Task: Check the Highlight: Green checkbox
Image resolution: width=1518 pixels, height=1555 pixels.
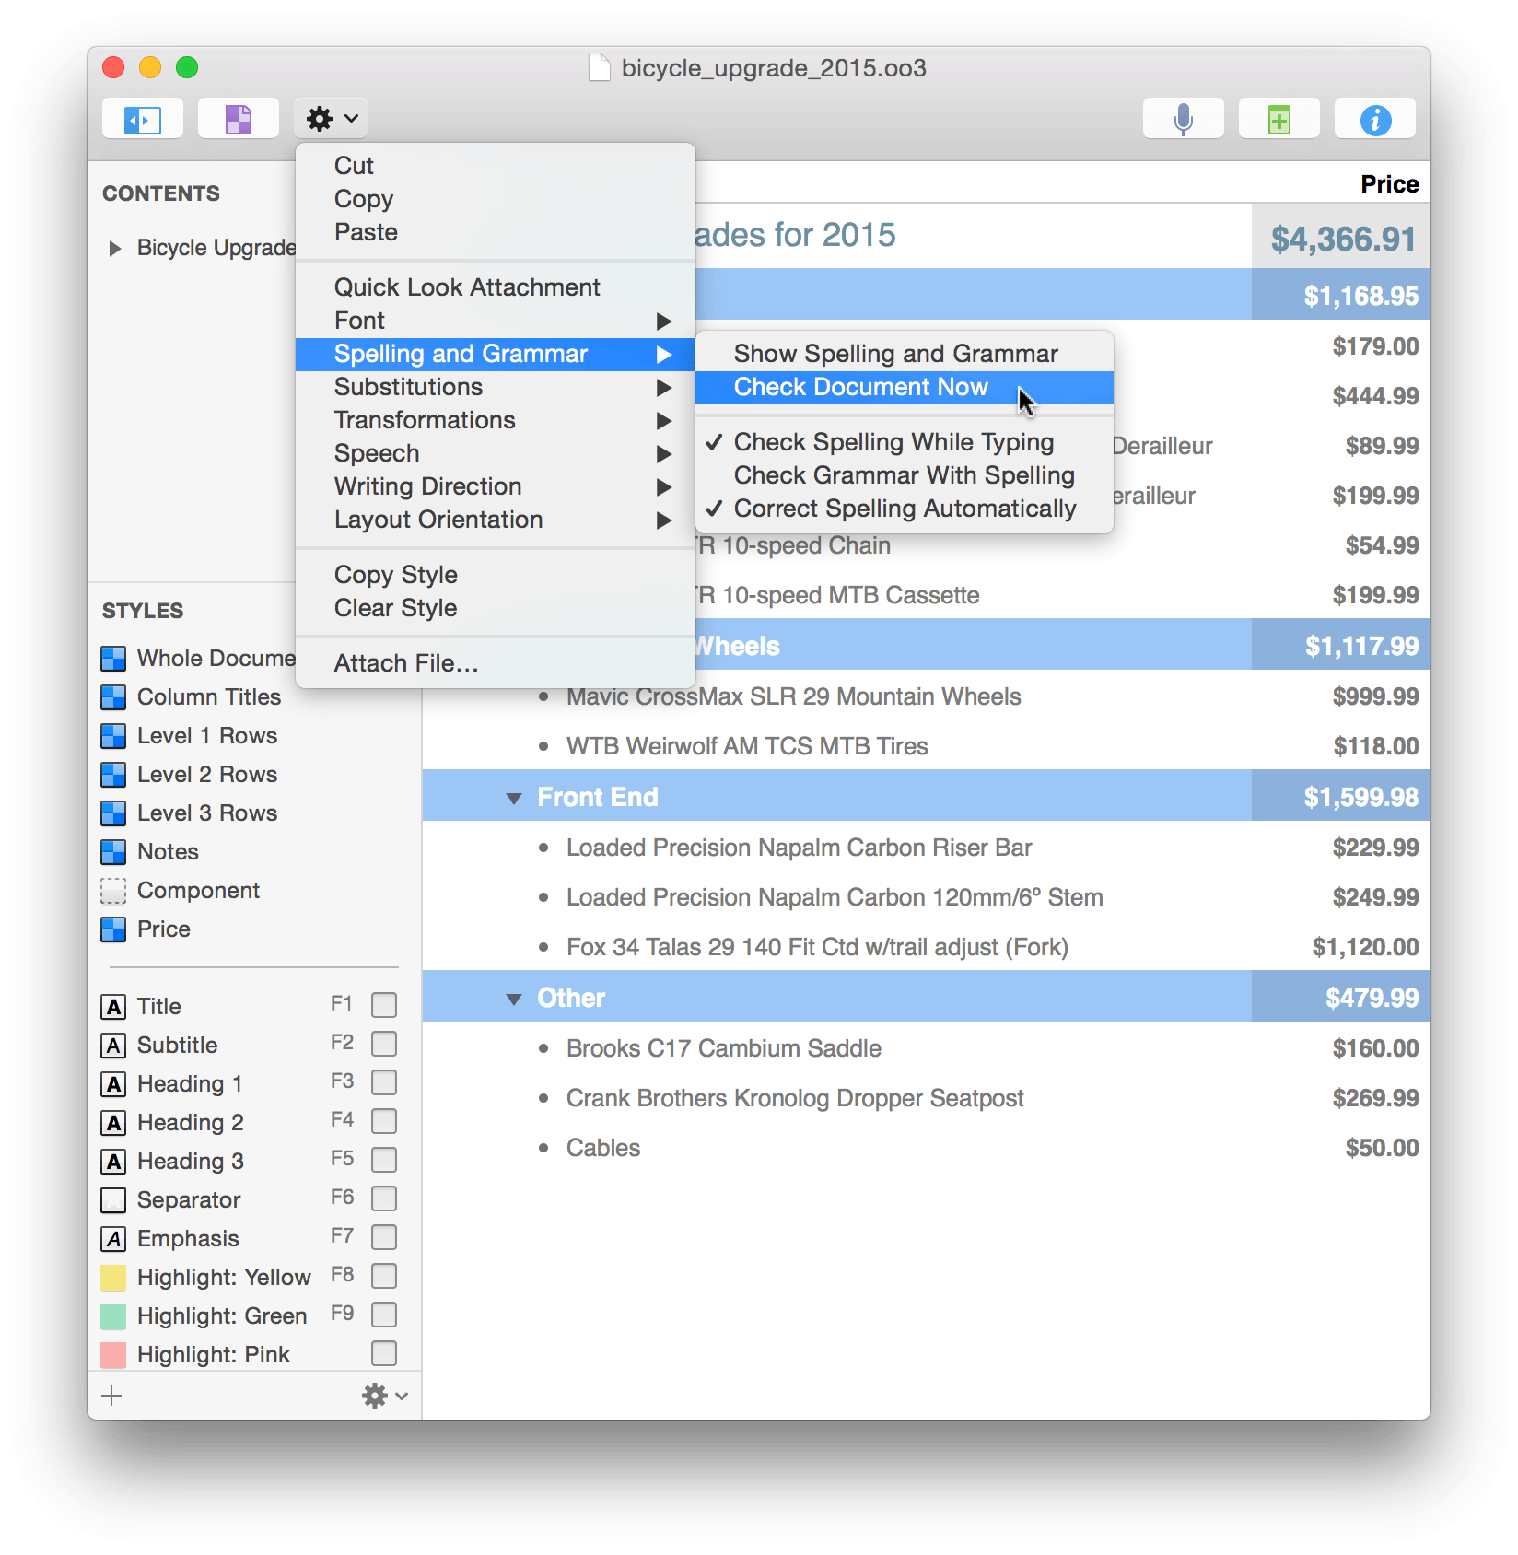Action: 384,1315
